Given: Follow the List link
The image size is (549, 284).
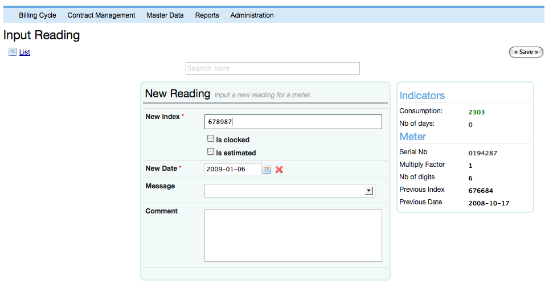Looking at the screenshot, I should tap(24, 52).
